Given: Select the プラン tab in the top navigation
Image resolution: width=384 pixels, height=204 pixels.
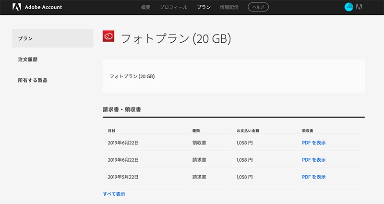Looking at the screenshot, I should [x=204, y=7].
